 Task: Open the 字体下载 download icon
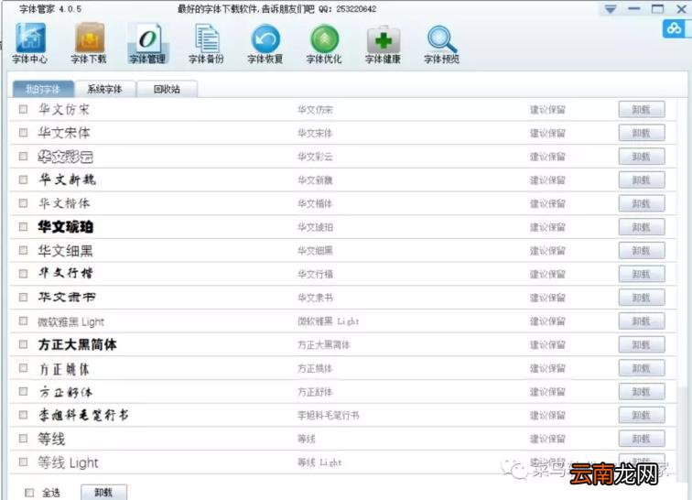[x=89, y=44]
